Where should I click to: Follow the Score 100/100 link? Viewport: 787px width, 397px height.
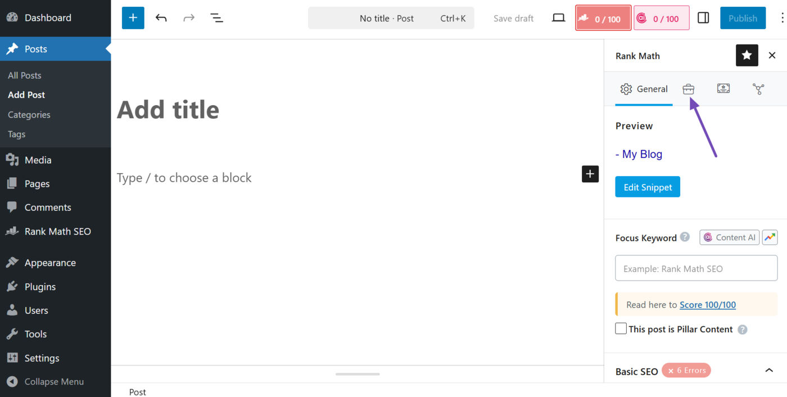(708, 305)
